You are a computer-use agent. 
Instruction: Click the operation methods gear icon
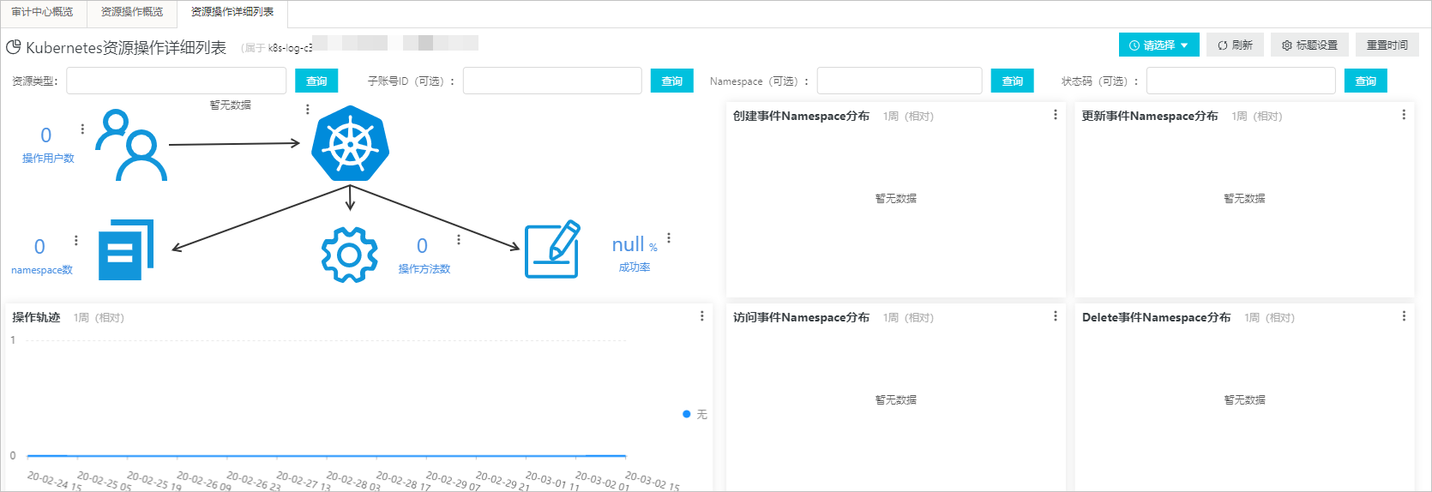(x=349, y=255)
